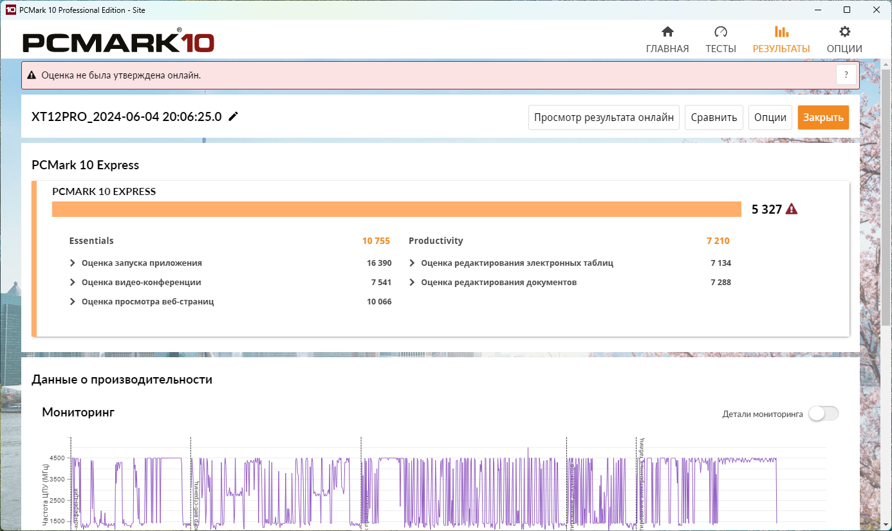892x531 pixels.
Task: Click the PCMark 10 Express section heading
Action: tap(85, 165)
